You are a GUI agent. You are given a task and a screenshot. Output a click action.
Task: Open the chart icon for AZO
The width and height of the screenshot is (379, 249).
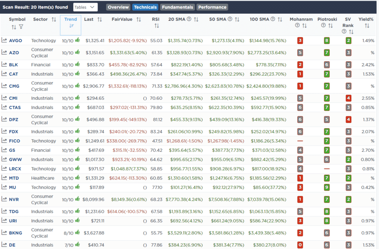pyautogui.click(x=4, y=52)
